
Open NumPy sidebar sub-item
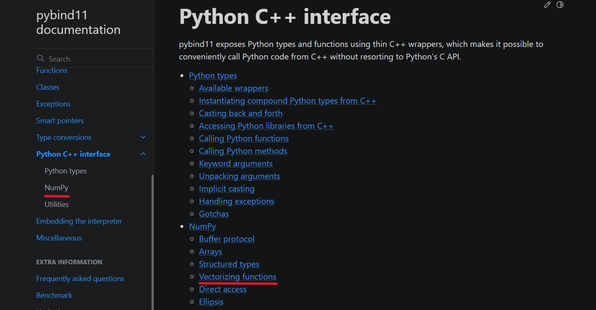coord(57,188)
